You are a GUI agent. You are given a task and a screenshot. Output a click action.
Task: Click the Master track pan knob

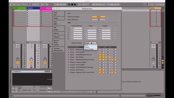pyautogui.click(x=153, y=59)
